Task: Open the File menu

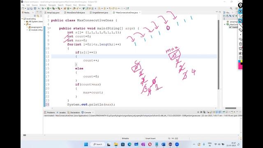Action: pyautogui.click(x=23, y=5)
